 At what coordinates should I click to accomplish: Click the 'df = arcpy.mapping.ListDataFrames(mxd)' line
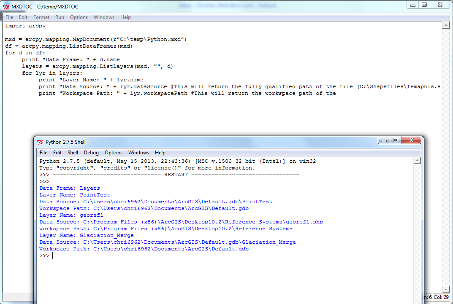pos(69,46)
